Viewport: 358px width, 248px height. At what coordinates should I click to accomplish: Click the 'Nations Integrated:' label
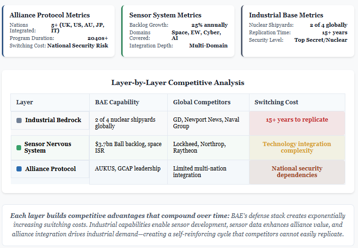[x=23, y=28]
